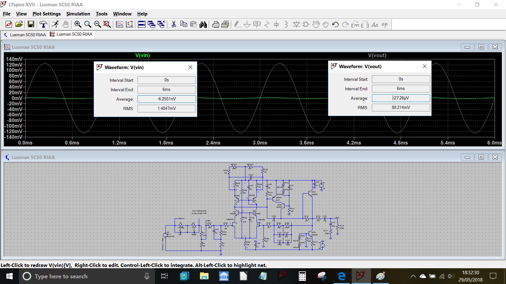Save with the floppy disk icon
This screenshot has height=284, width=506.
click(x=31, y=24)
